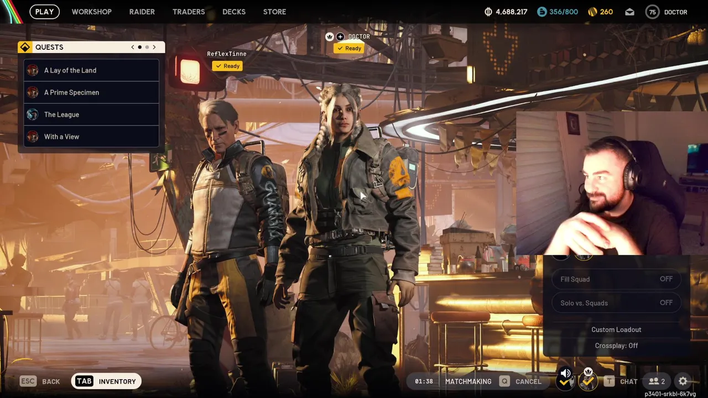
Task: Open the squad members count icon
Action: pyautogui.click(x=657, y=381)
